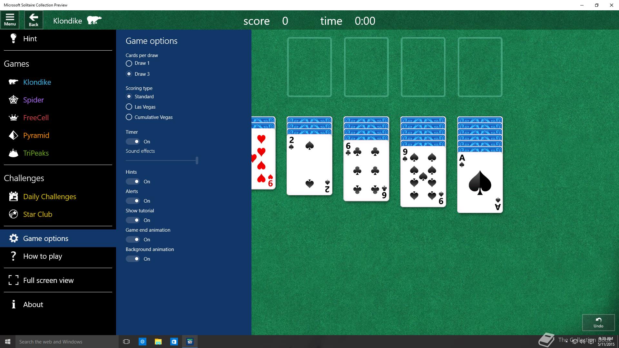Open Task View in taskbar
The image size is (619, 348).
click(x=126, y=342)
